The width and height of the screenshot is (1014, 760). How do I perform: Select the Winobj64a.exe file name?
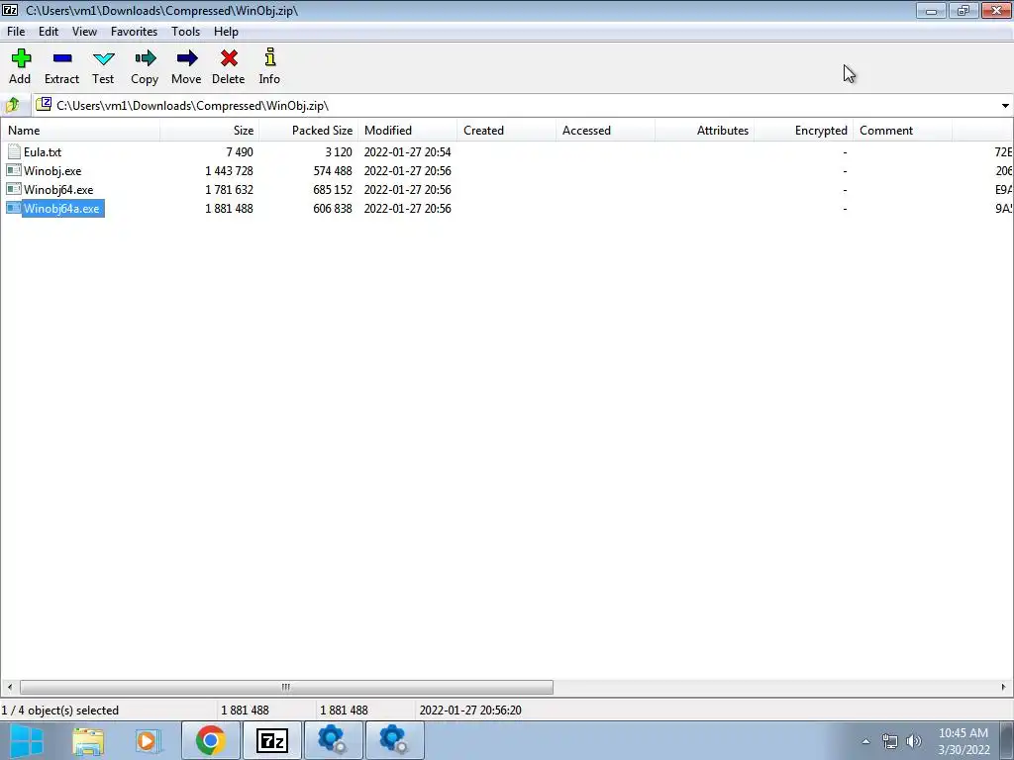pos(61,208)
